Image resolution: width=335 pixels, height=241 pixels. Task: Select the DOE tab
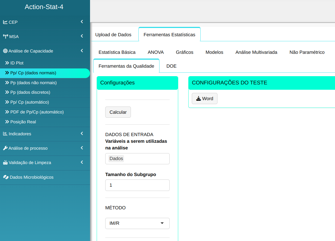point(171,66)
